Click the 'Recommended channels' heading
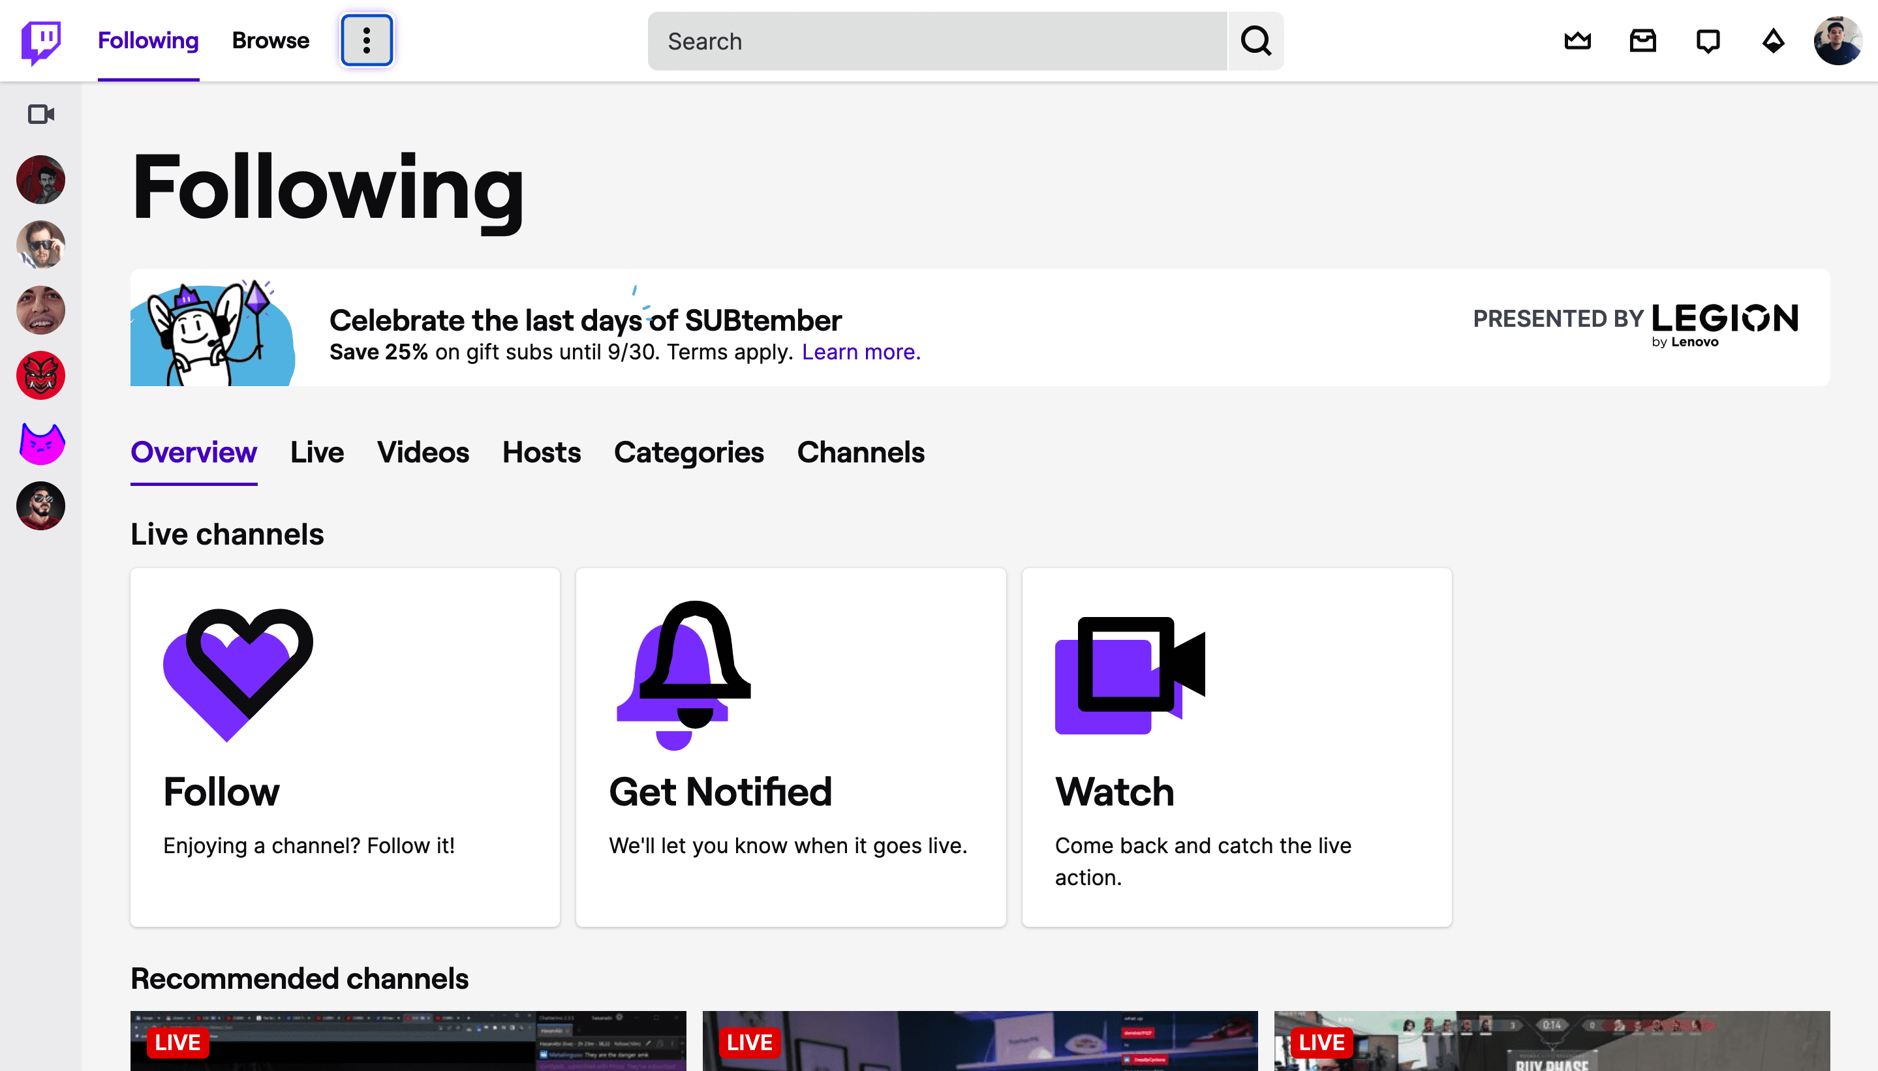The height and width of the screenshot is (1071, 1878). click(x=299, y=979)
